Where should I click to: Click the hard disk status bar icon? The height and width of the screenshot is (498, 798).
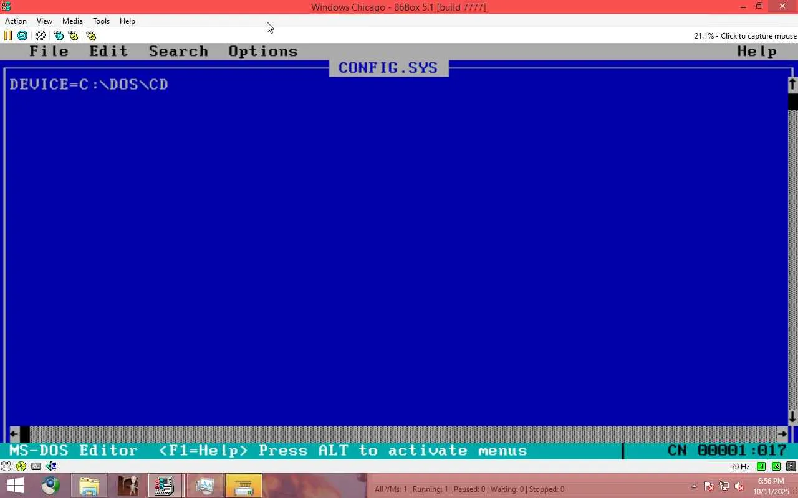click(36, 466)
